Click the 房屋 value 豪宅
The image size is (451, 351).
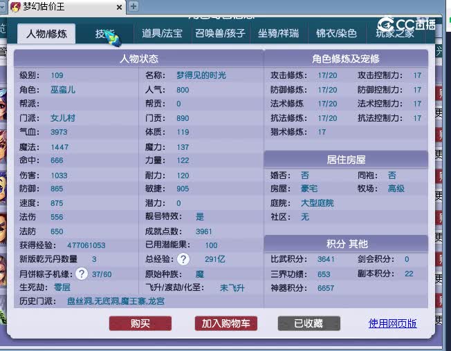309,189
